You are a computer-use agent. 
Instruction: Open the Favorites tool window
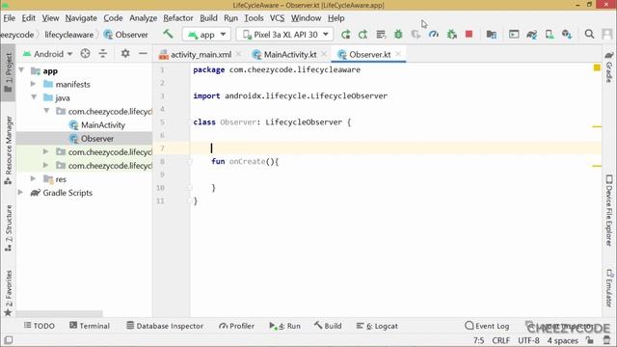point(8,293)
